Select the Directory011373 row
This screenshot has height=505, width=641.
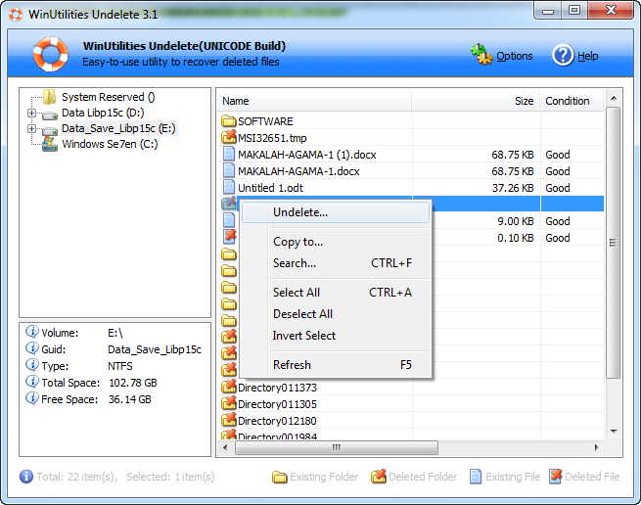click(x=410, y=388)
